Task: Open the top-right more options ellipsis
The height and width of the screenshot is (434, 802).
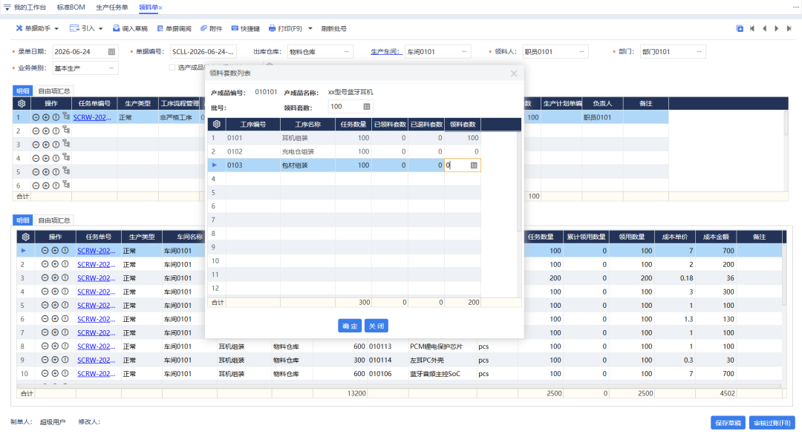Action: pyautogui.click(x=795, y=7)
